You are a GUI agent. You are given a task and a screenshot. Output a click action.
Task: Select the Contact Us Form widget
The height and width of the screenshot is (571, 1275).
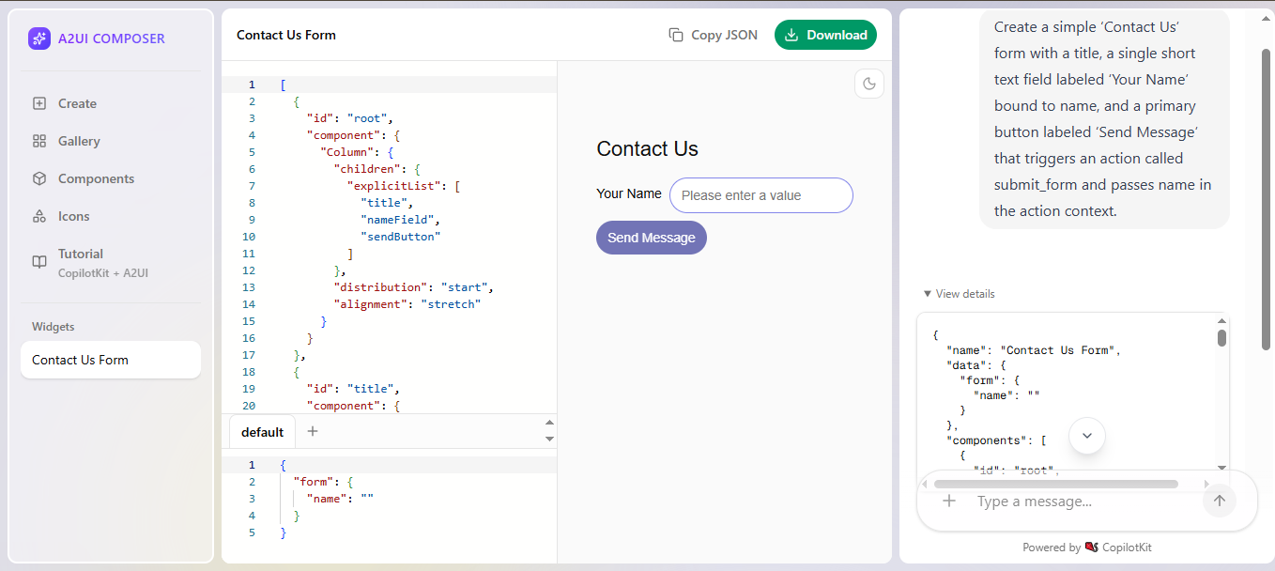[111, 360]
